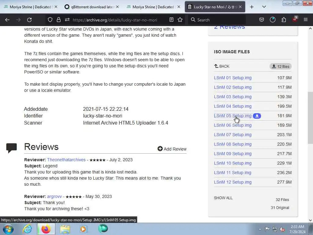Close the qBittorrent download tab
Screen dimensions: 313x235
(x=117, y=7)
